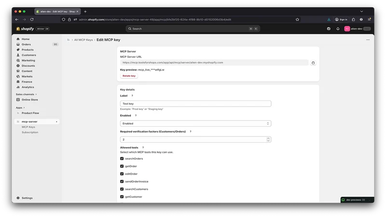Open the Marketing section
This screenshot has width=386, height=217.
click(28, 60)
